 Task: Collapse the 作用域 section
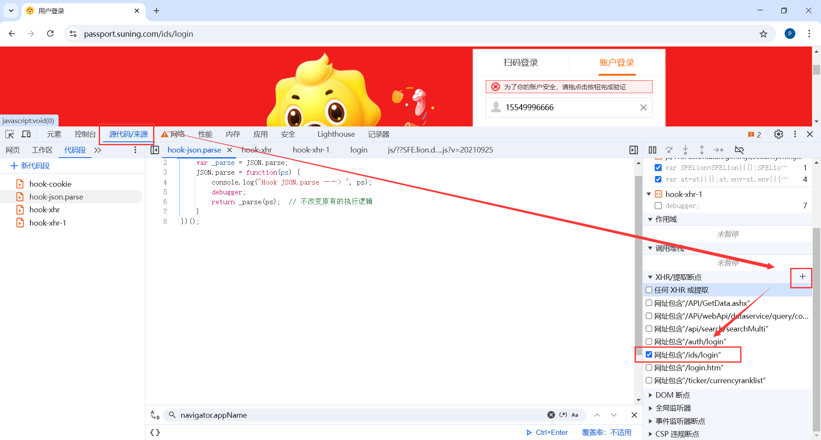coord(650,220)
